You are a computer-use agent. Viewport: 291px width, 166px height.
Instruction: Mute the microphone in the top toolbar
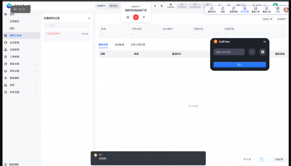click(x=155, y=6)
